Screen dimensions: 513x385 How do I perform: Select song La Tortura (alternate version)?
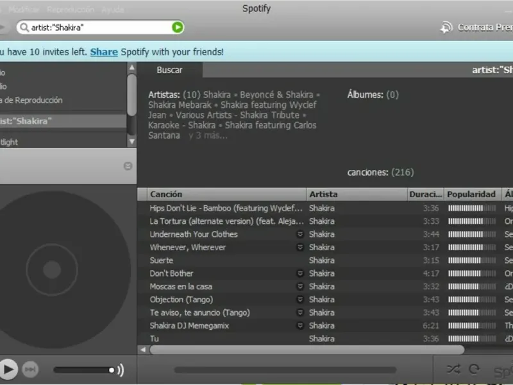[226, 221]
